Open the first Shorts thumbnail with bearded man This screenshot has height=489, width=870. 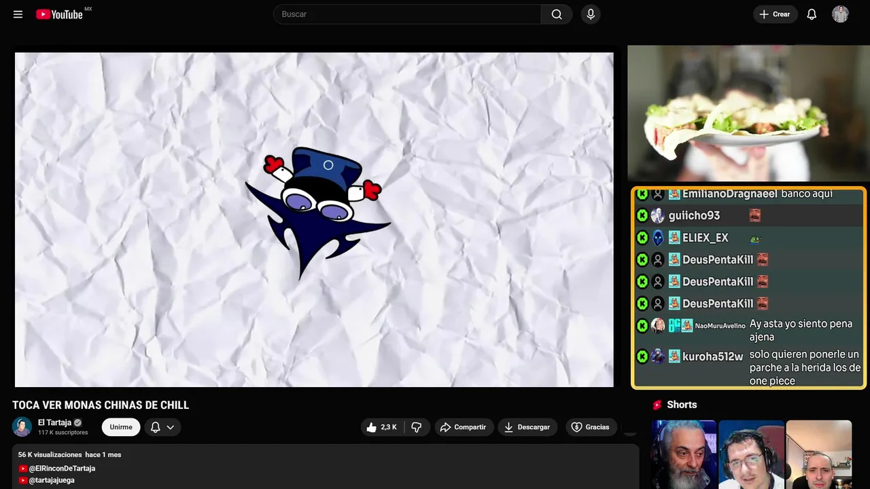(684, 454)
